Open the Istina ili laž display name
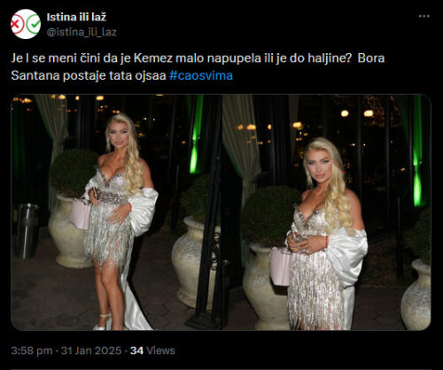This screenshot has width=443, height=370. click(76, 18)
